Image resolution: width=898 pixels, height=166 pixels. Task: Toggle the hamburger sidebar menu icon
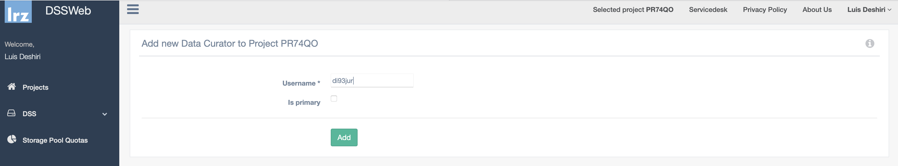[133, 9]
